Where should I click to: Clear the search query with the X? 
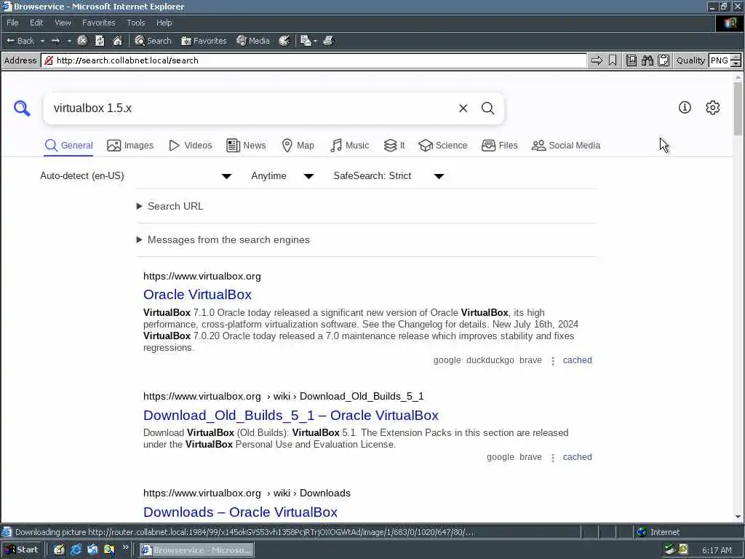463,108
